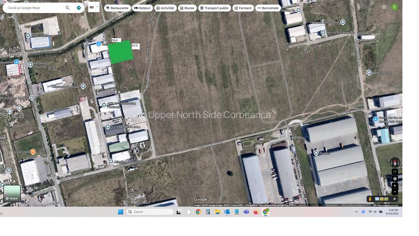Filter map by Restaurante
The width and height of the screenshot is (419, 236).
[117, 8]
